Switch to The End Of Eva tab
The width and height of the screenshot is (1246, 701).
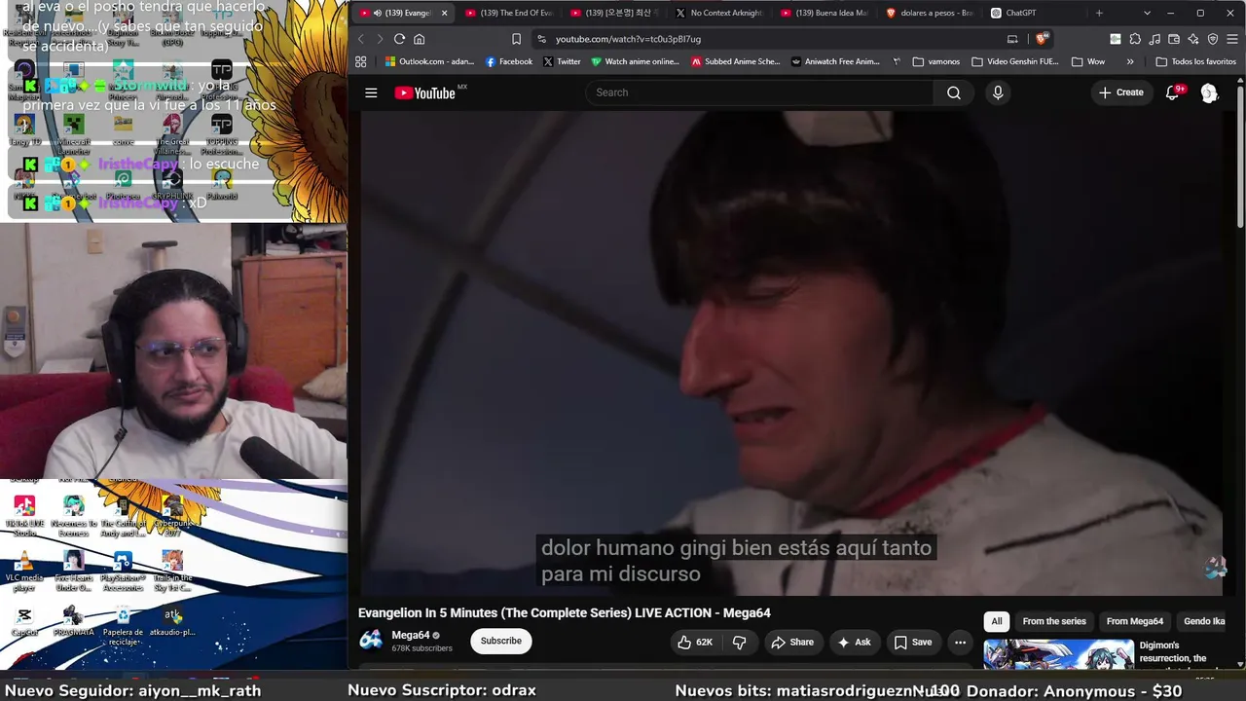(508, 13)
